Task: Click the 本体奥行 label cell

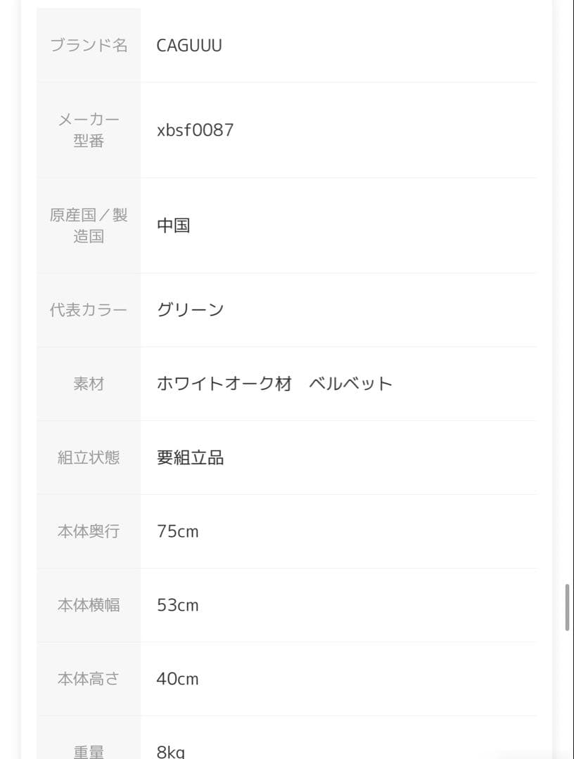Action: click(89, 531)
